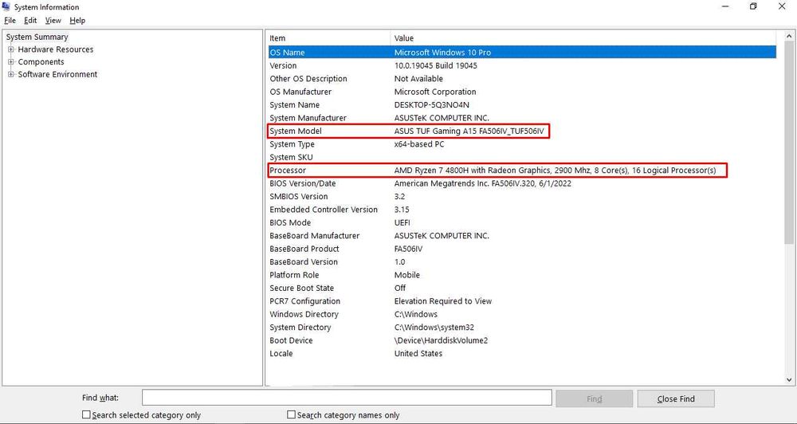The height and width of the screenshot is (424, 797).
Task: Select the System Manufacturer row label
Action: [308, 118]
